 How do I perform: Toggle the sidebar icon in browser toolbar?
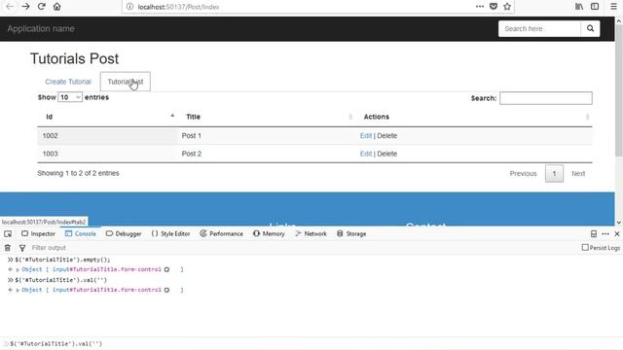click(x=595, y=7)
